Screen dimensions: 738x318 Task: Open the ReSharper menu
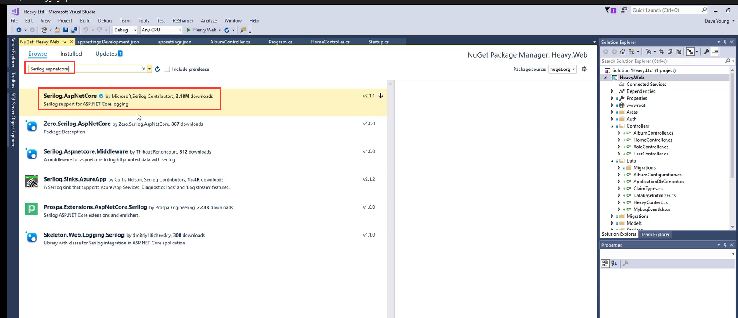183,21
